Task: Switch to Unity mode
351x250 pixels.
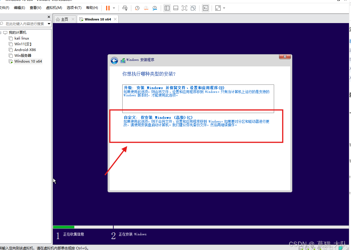Action: coord(193,8)
